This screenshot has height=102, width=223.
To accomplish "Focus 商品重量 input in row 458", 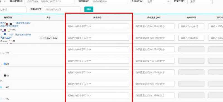I will (x=154, y=72).
